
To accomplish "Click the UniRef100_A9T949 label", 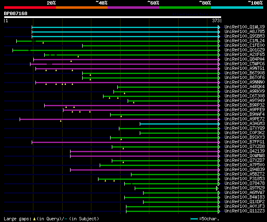I will point(244,101).
